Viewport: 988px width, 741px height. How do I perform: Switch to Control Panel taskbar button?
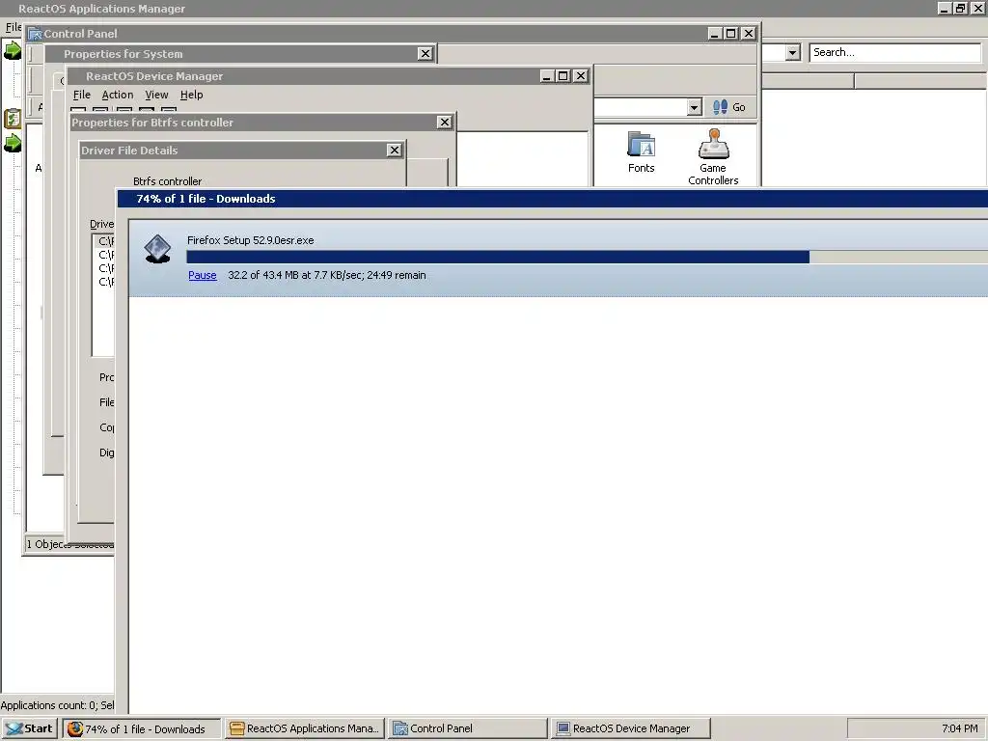(468, 728)
